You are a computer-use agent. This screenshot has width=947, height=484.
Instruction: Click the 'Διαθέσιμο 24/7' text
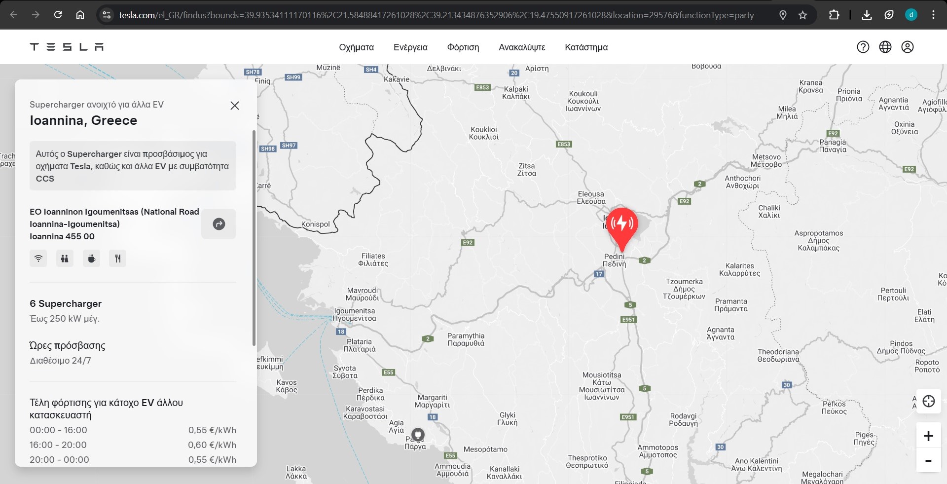[61, 361]
